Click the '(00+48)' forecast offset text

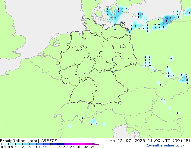181,141
